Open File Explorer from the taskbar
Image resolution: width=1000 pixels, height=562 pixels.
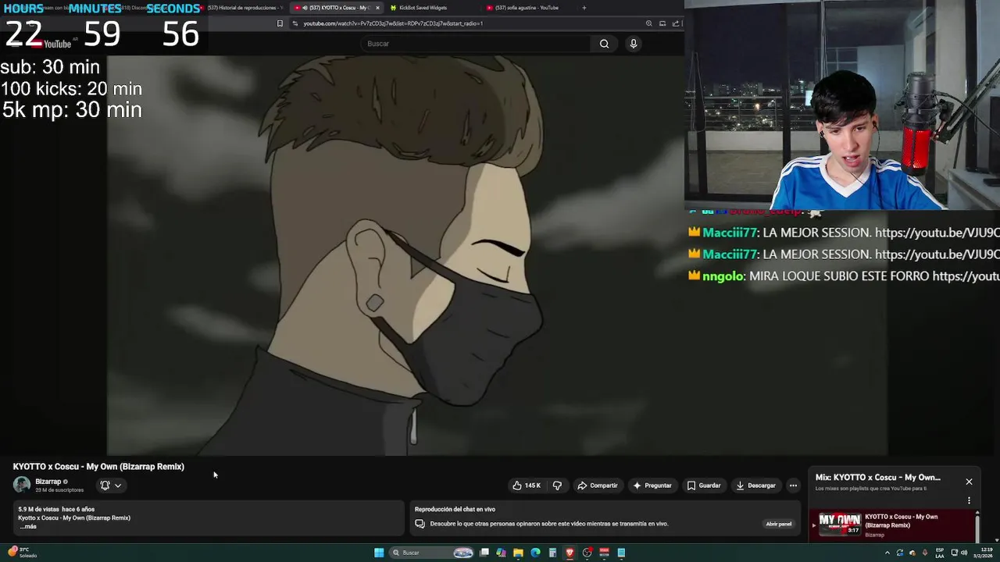518,553
